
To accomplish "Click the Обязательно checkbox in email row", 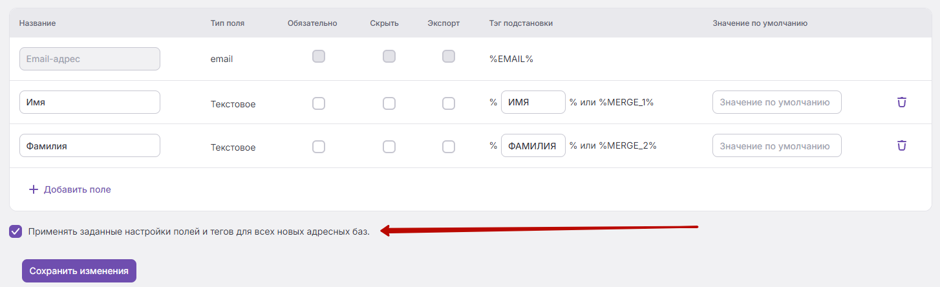I will point(319,56).
